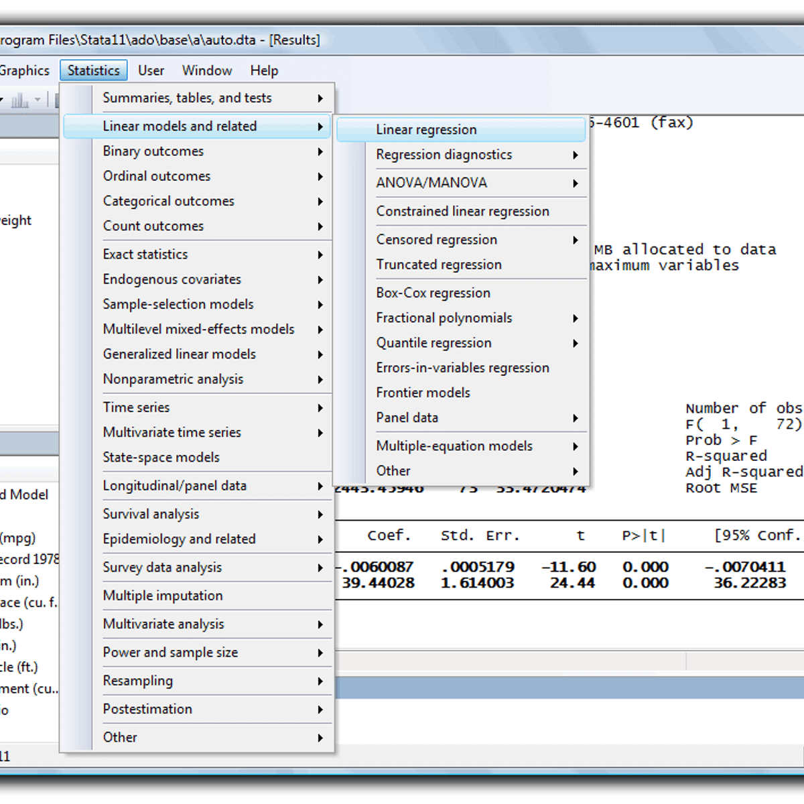
Task: Select Box-Cox regression
Action: (x=433, y=293)
